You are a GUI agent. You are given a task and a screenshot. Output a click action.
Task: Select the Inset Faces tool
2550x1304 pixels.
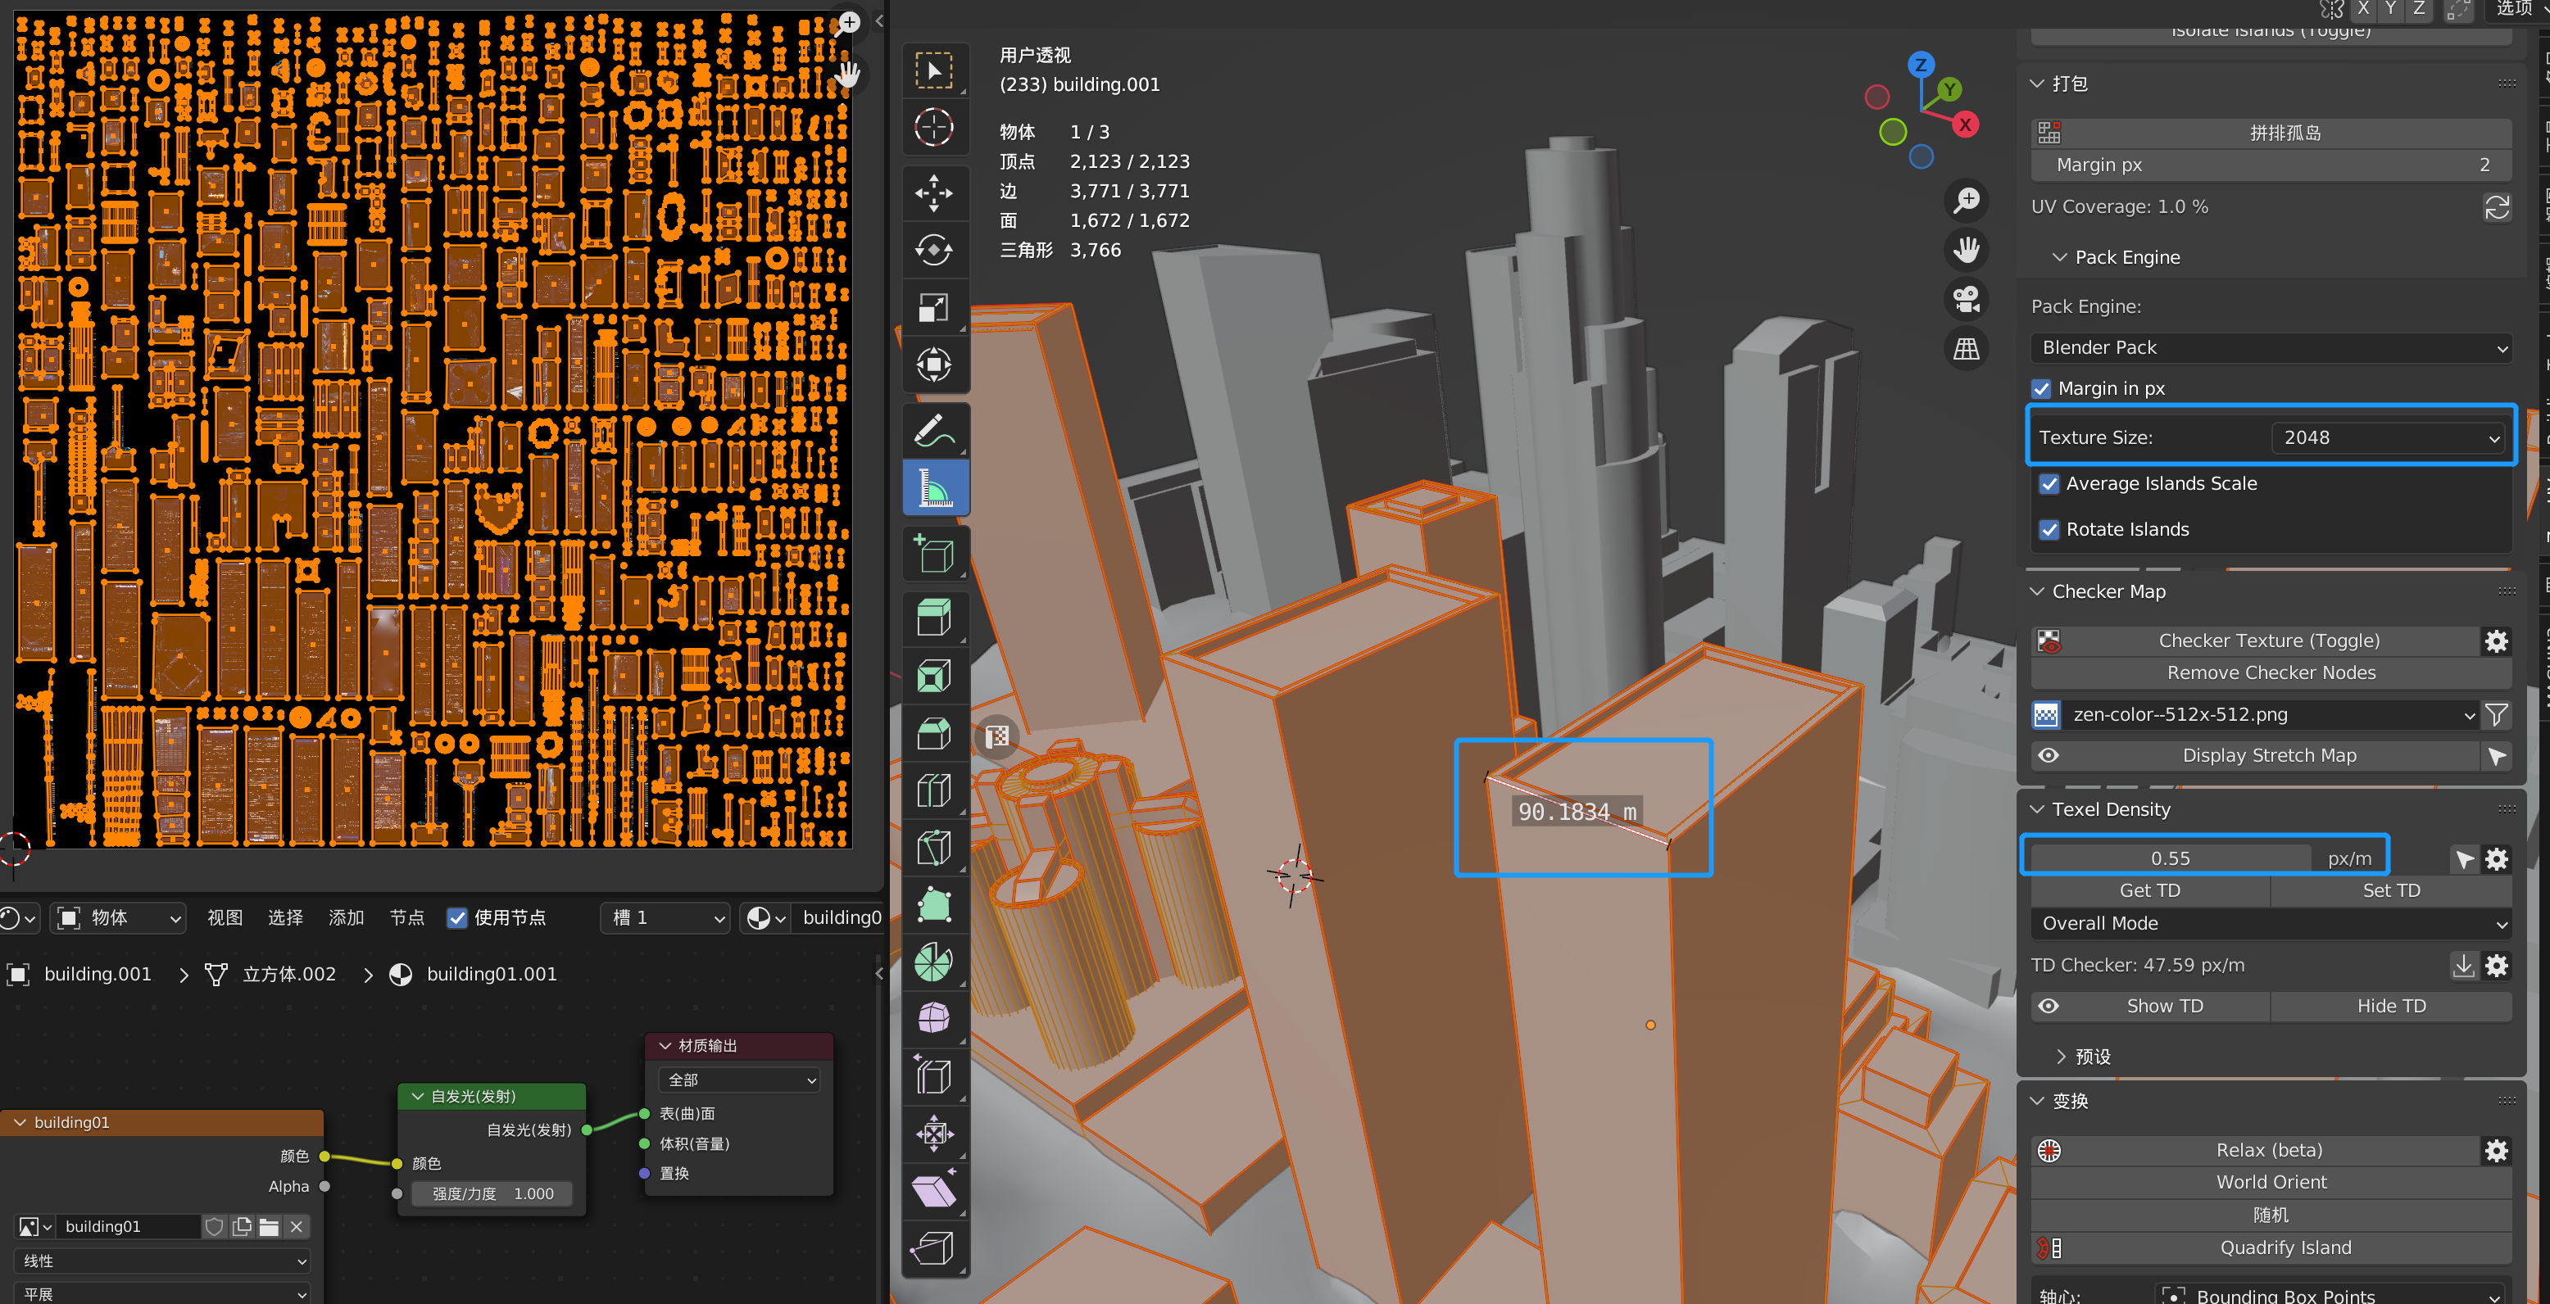(x=933, y=676)
